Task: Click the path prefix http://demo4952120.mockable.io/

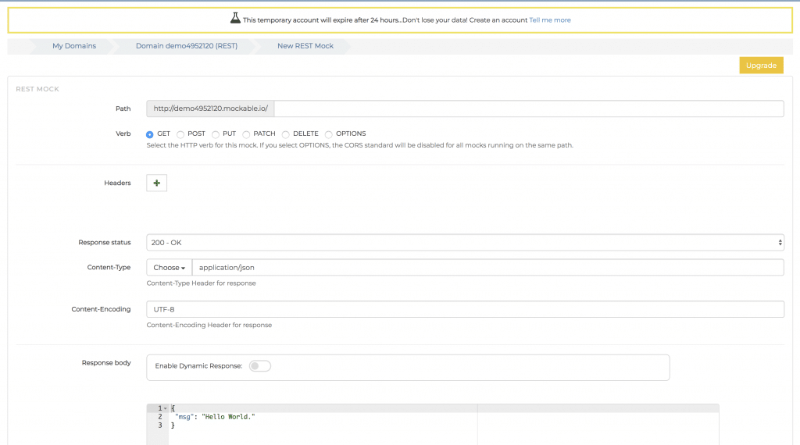Action: click(210, 109)
